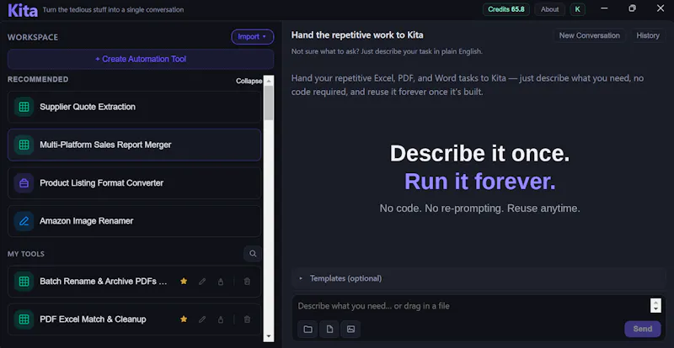Click 'No code. No re-prompting. Reuse anytime.'
Image resolution: width=674 pixels, height=348 pixels.
point(479,208)
